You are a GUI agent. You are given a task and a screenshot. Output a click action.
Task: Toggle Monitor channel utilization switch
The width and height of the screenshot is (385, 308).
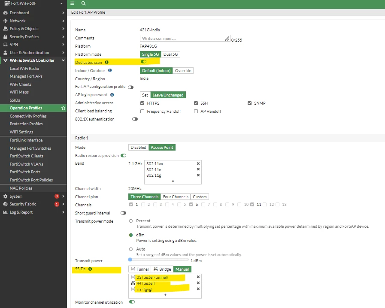132,302
